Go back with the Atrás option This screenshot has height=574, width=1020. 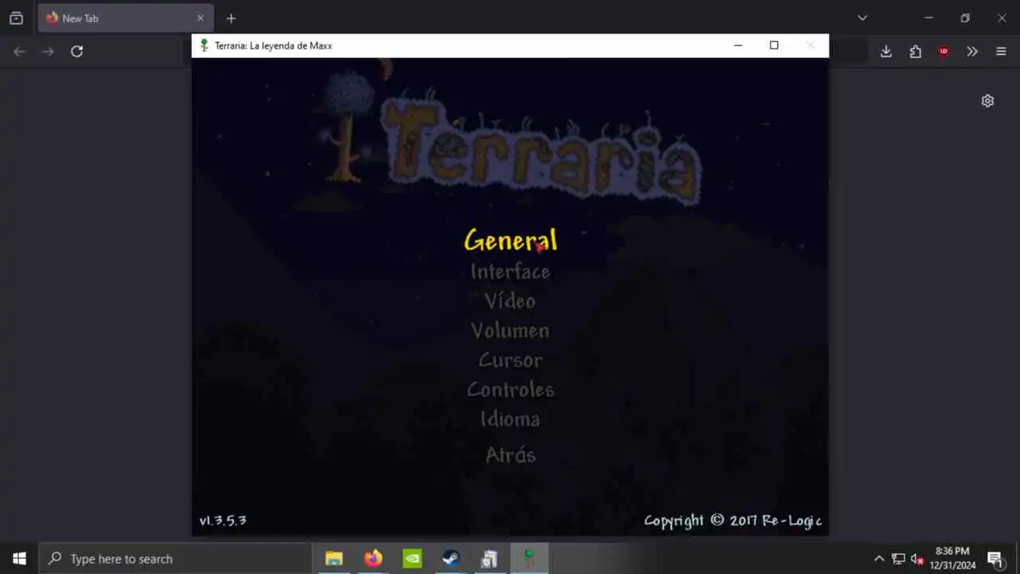[511, 455]
